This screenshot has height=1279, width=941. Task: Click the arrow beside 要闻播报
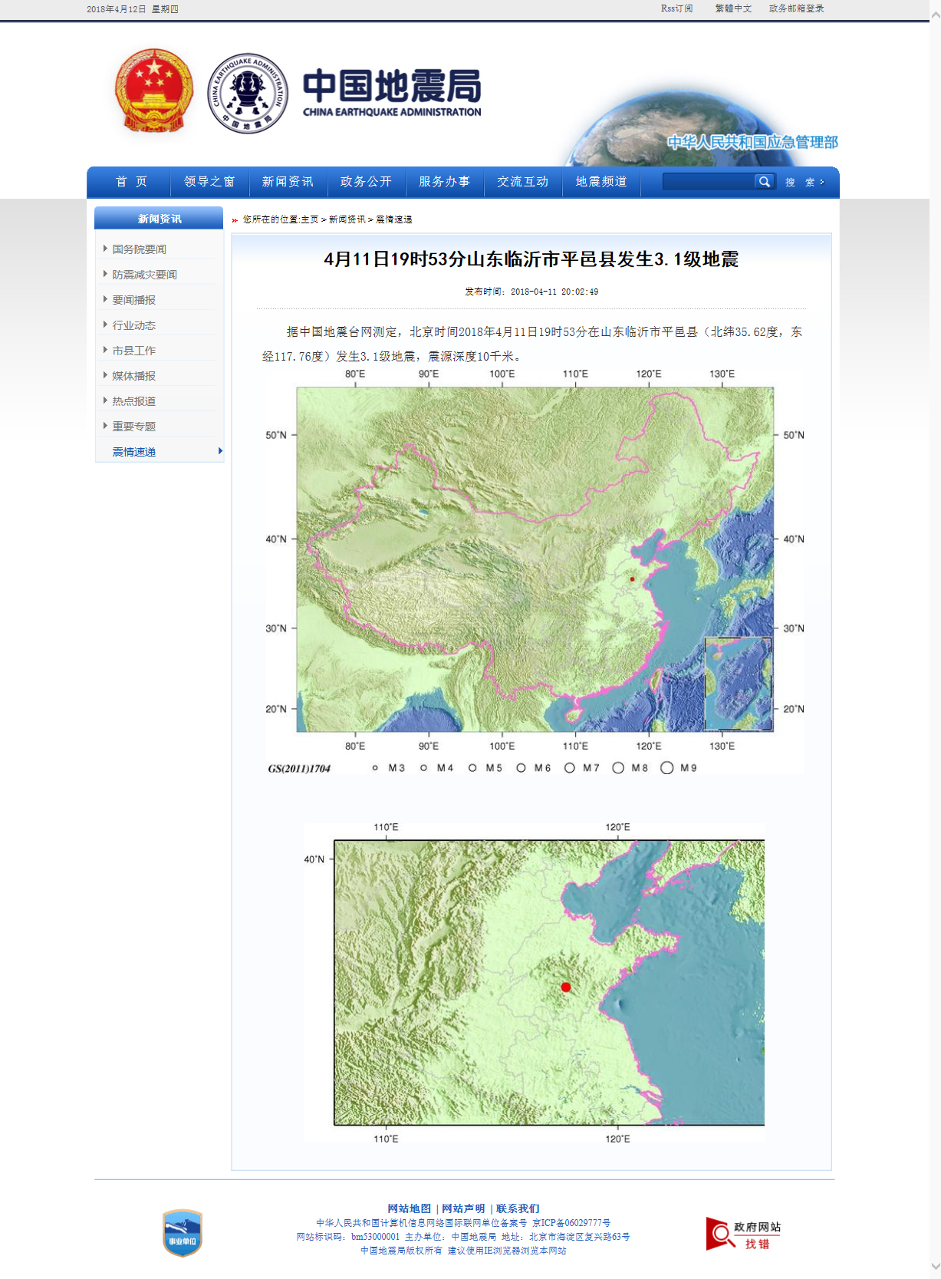105,299
